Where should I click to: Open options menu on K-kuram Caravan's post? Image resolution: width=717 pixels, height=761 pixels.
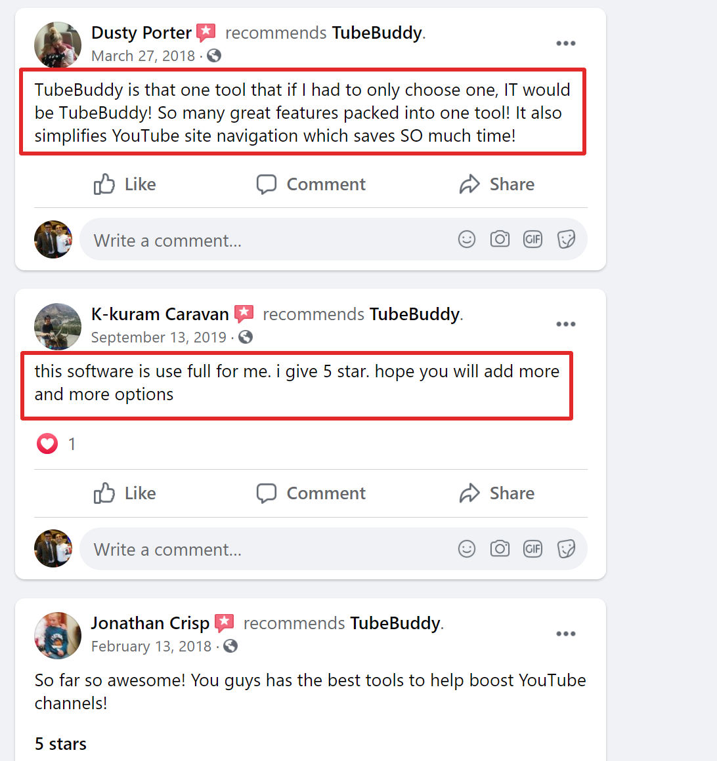pos(565,324)
